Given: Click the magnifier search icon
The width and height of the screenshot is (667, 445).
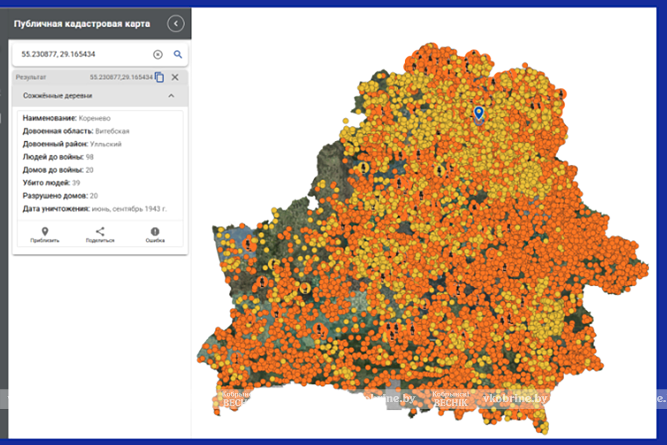Looking at the screenshot, I should click(178, 55).
